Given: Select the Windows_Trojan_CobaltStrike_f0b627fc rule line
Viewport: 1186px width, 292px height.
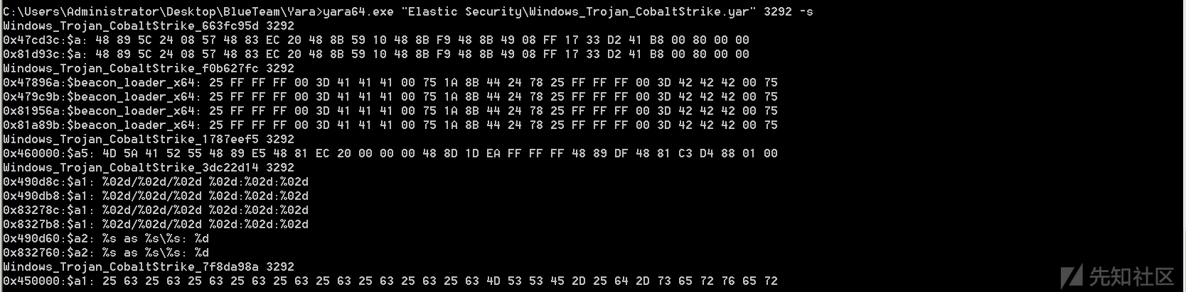Looking at the screenshot, I should [149, 68].
